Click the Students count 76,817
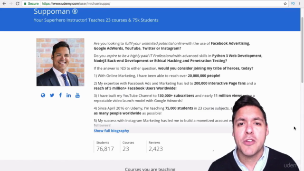This screenshot has height=171, width=304. click(x=105, y=149)
